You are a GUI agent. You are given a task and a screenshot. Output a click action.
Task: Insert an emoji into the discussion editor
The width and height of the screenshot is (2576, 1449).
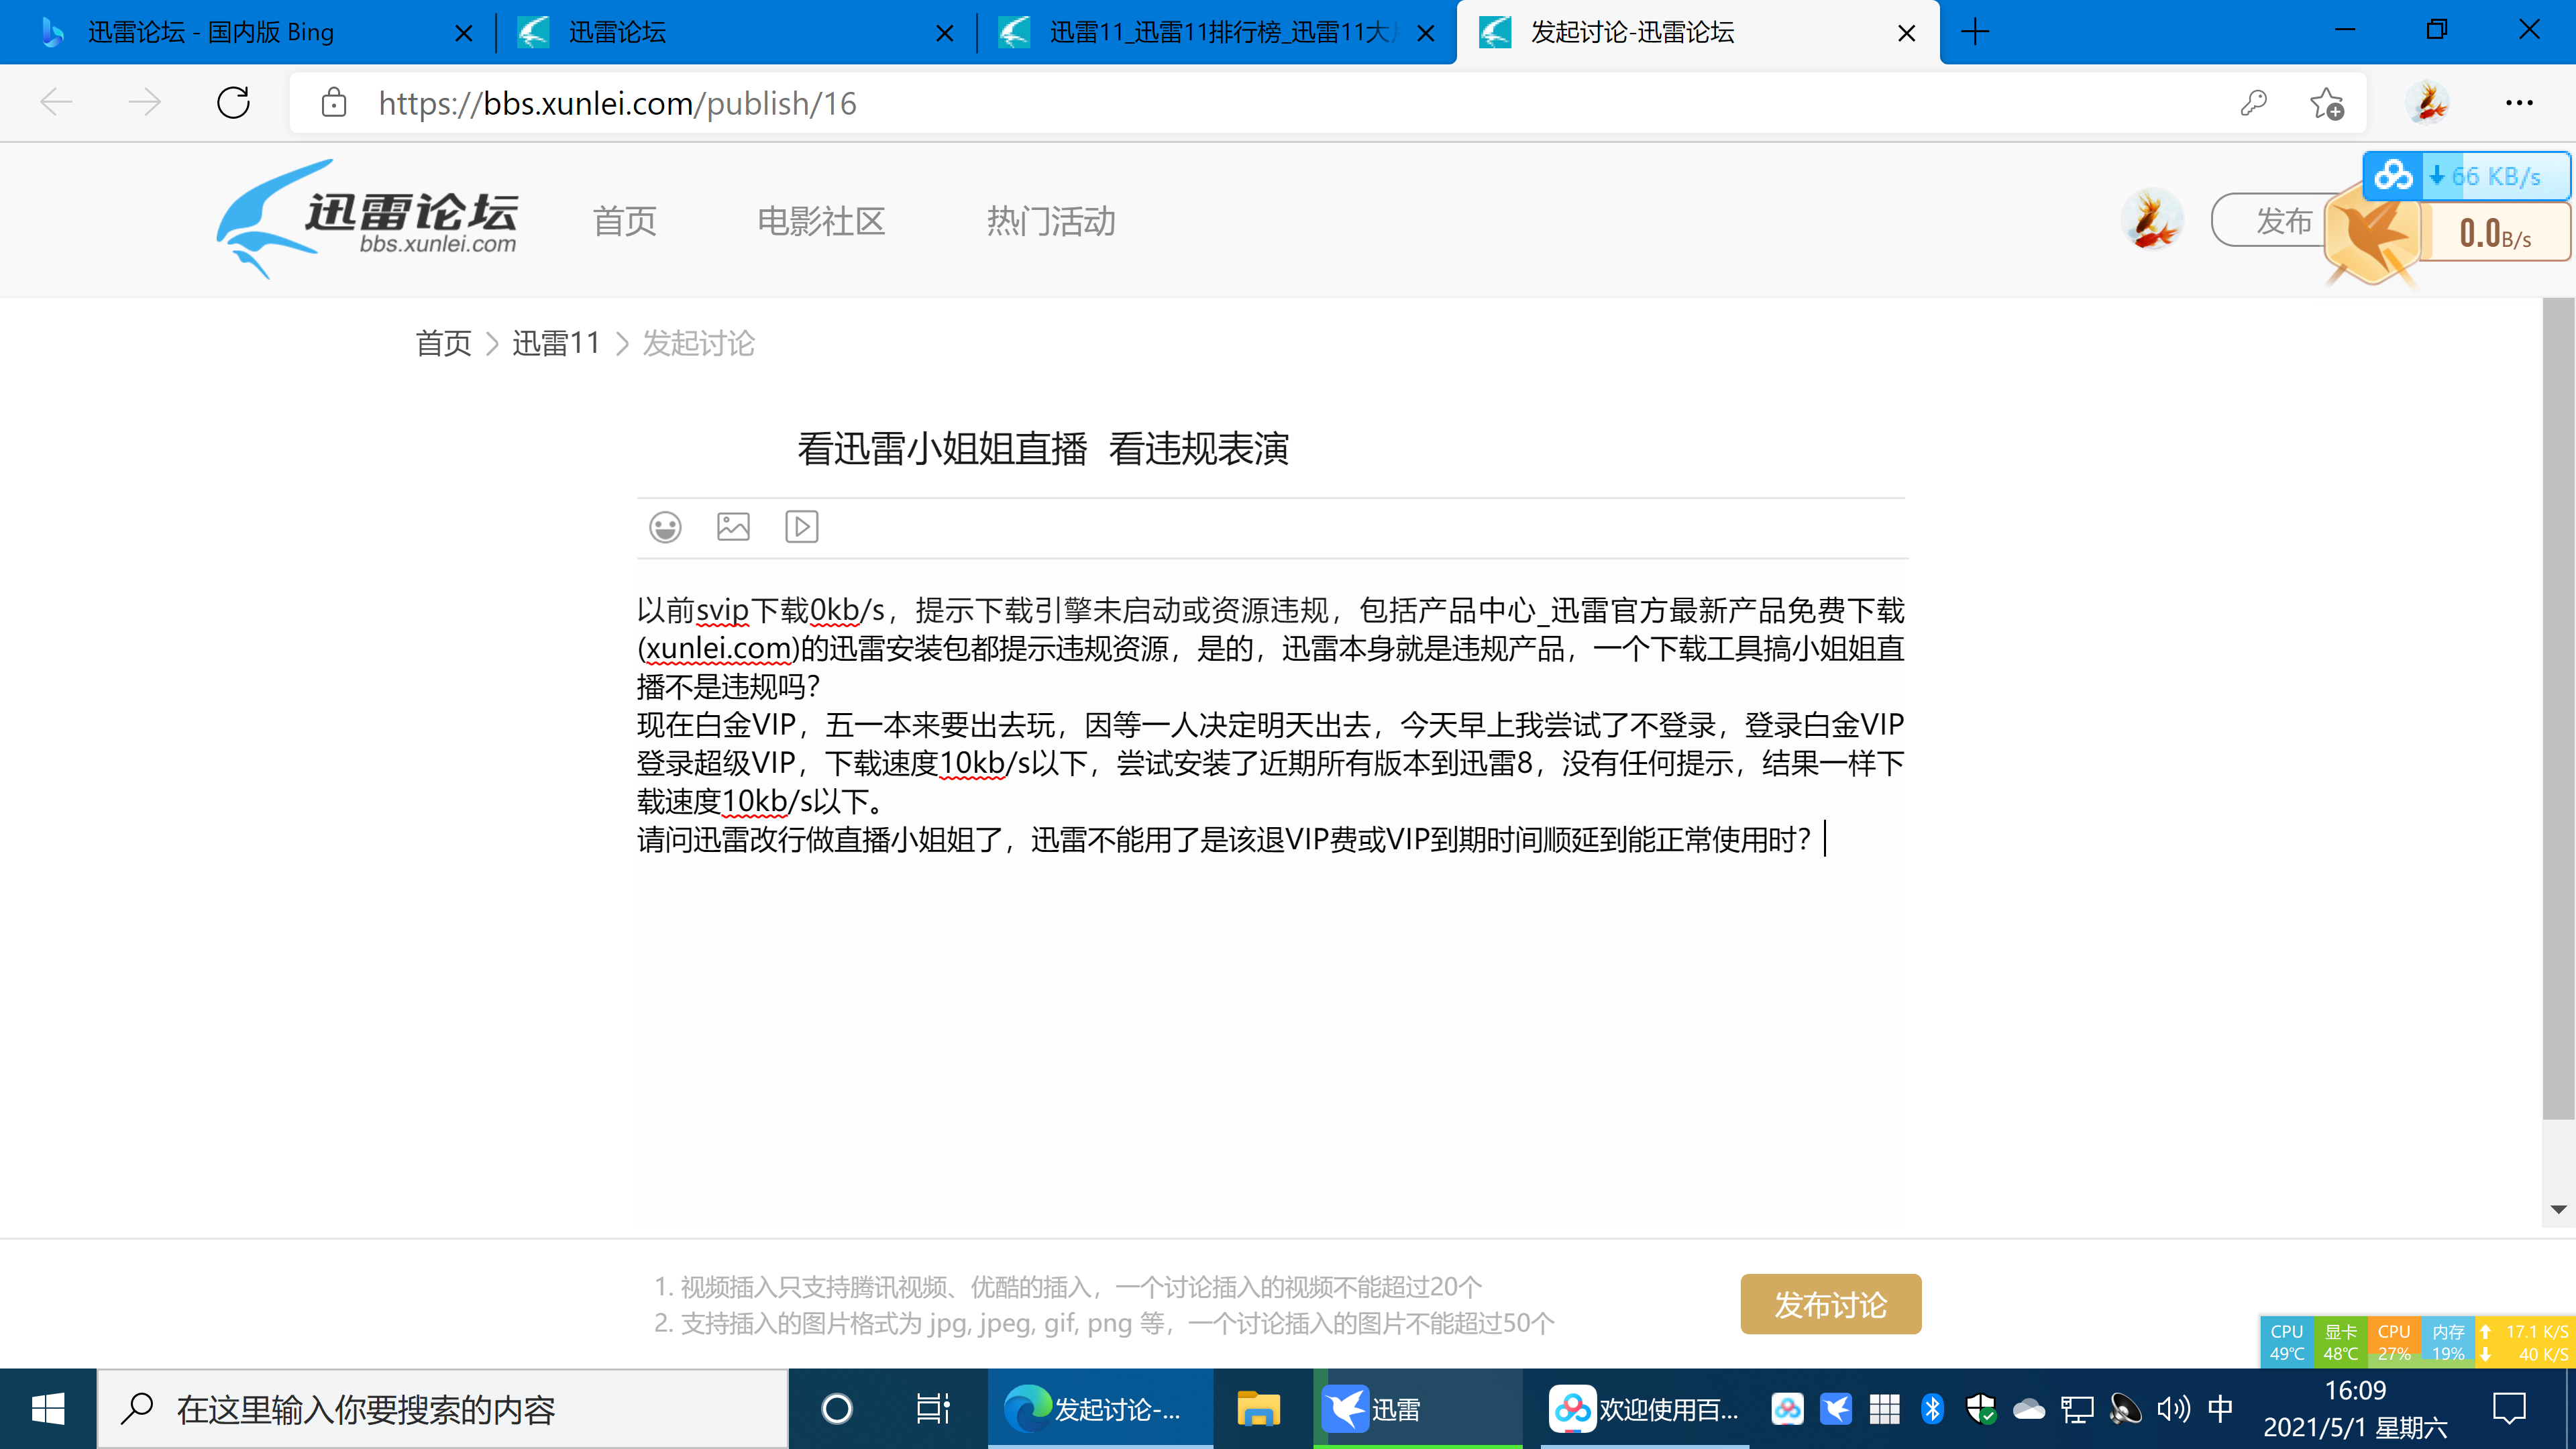[665, 527]
